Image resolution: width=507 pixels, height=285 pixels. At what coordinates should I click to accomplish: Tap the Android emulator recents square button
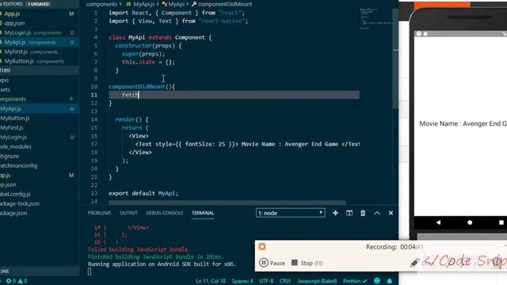click(501, 222)
